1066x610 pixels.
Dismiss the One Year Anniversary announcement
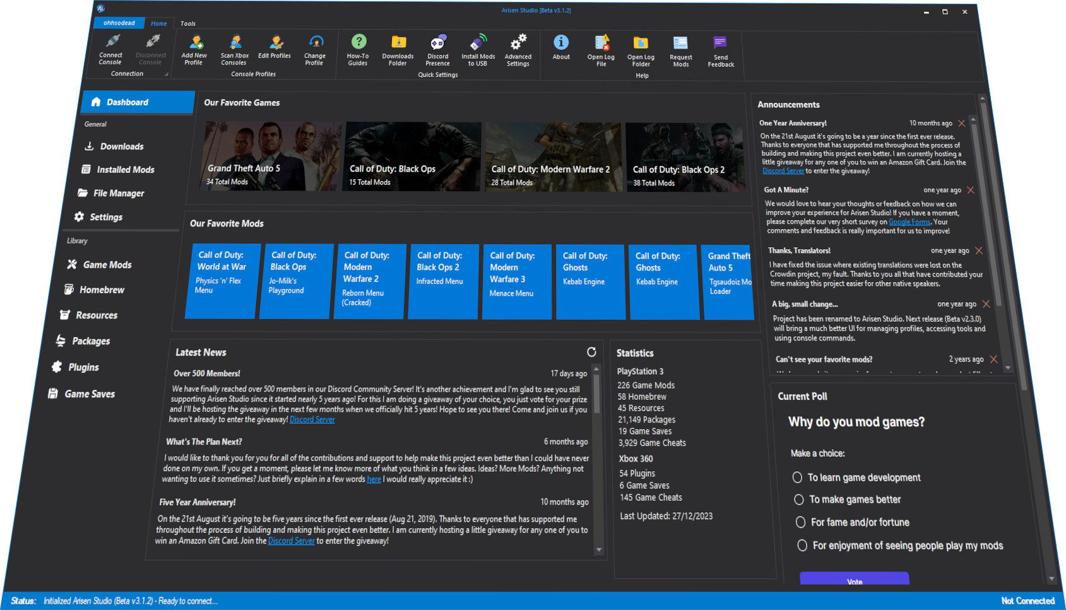(x=961, y=124)
